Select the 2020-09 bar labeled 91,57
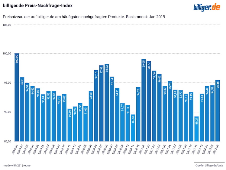226x170 pixels. [123, 122]
